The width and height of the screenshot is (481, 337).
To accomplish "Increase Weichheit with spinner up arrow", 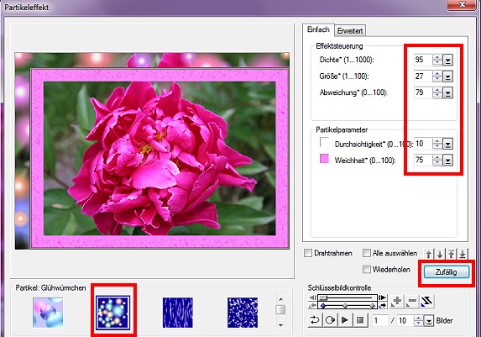I will (x=437, y=158).
